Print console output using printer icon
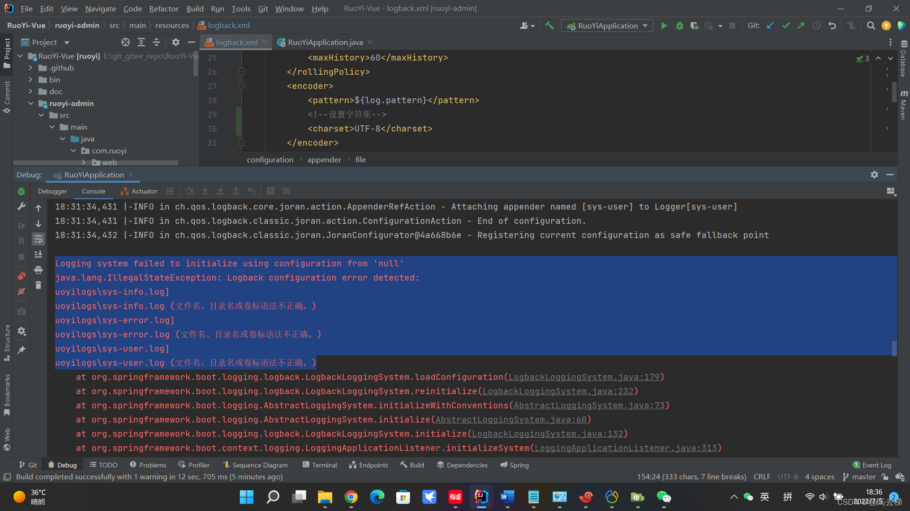 (38, 270)
